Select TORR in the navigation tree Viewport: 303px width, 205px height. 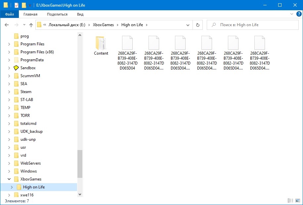25,115
